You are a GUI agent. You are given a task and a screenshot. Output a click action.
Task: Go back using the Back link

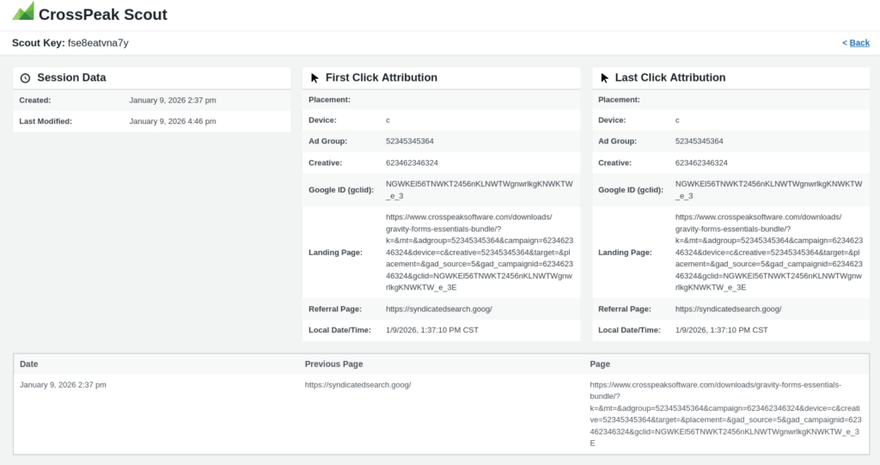(x=856, y=43)
